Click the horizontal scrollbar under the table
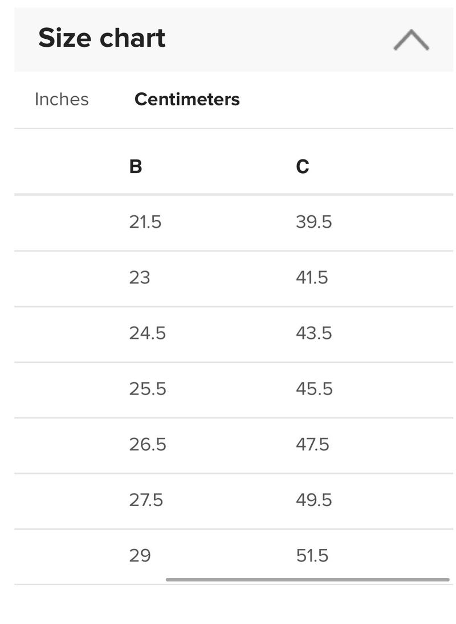The height and width of the screenshot is (624, 456). tap(307, 580)
